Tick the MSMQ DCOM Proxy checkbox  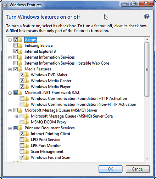pos(22,122)
